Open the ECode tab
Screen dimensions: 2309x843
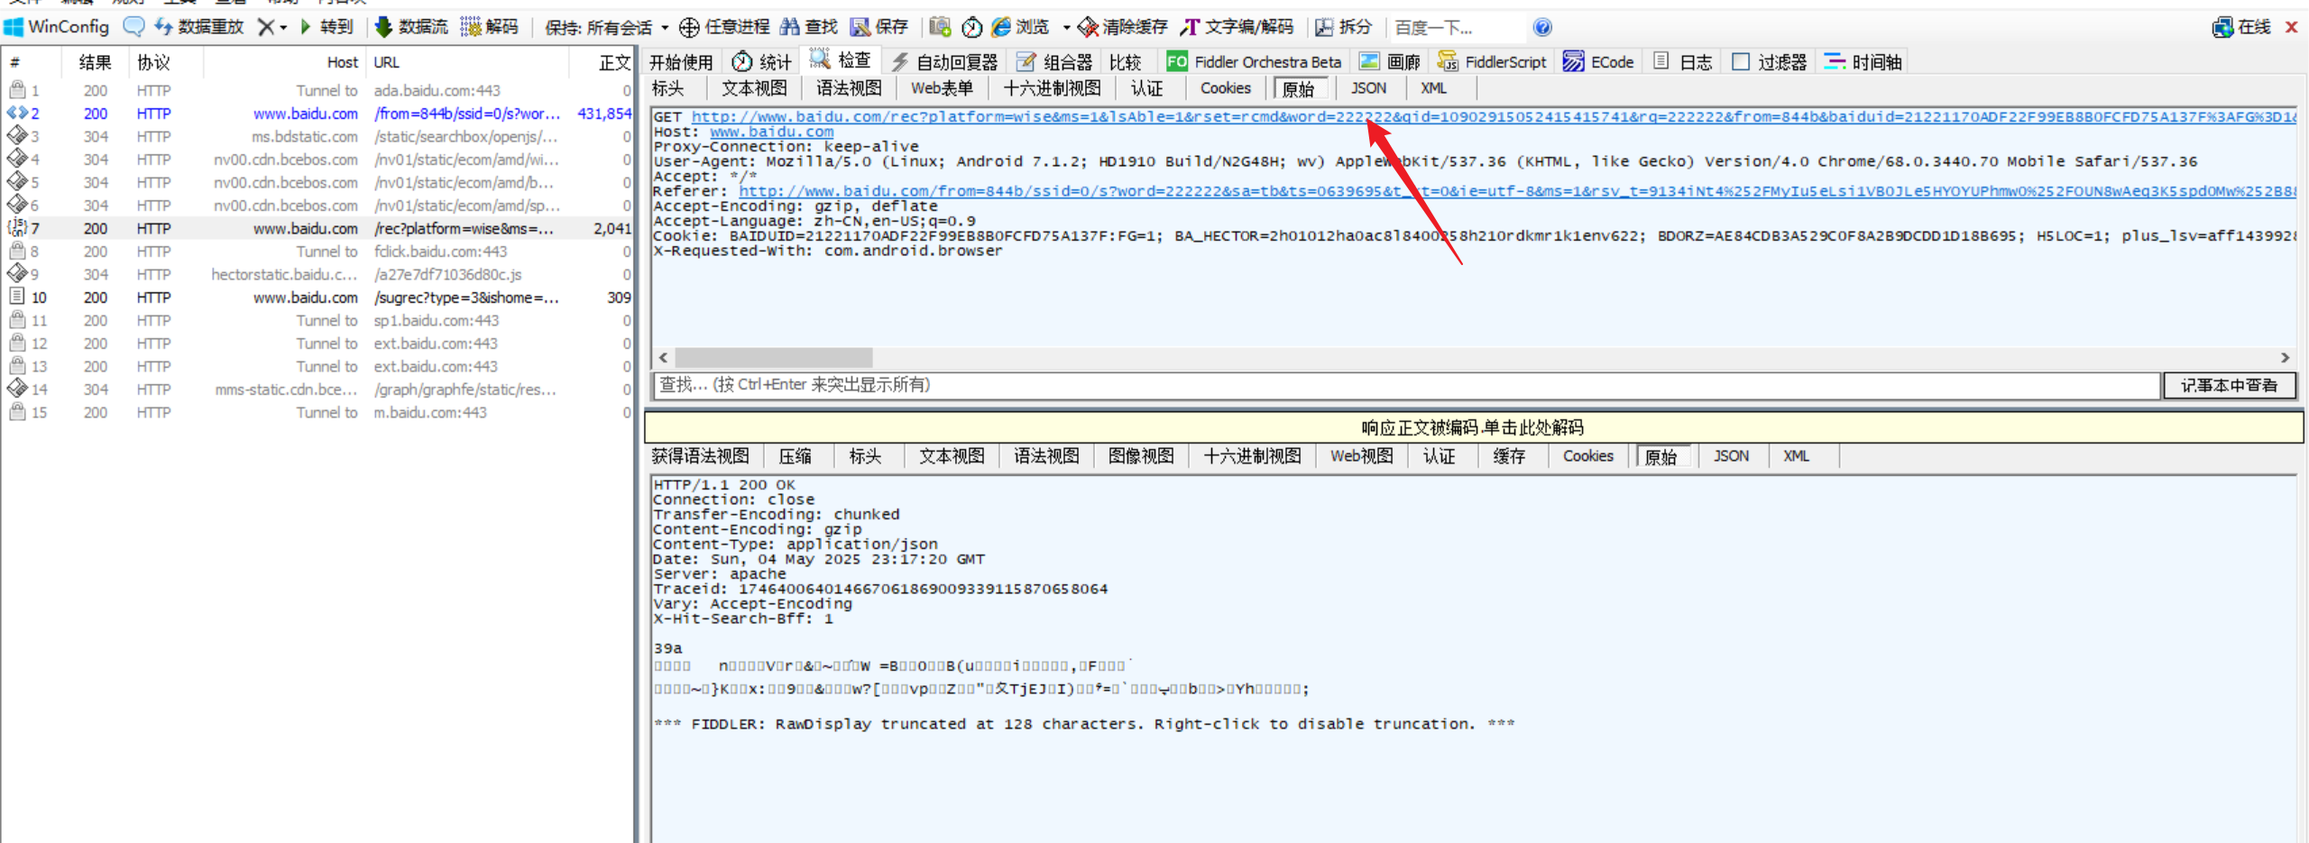click(1598, 61)
